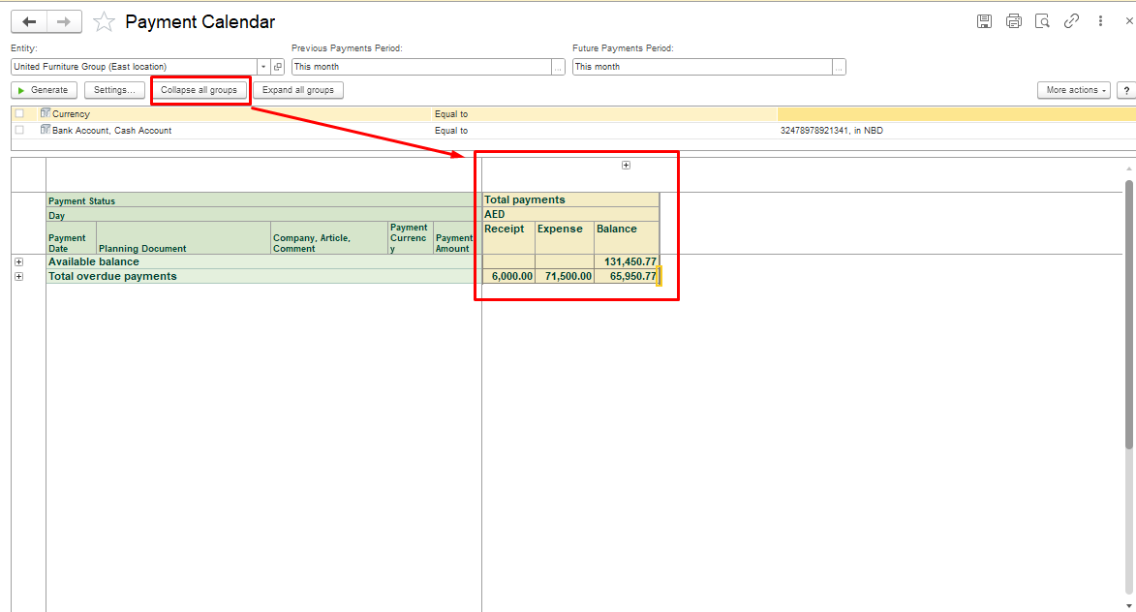Add Payment Calendar to favorites with star

coord(104,22)
